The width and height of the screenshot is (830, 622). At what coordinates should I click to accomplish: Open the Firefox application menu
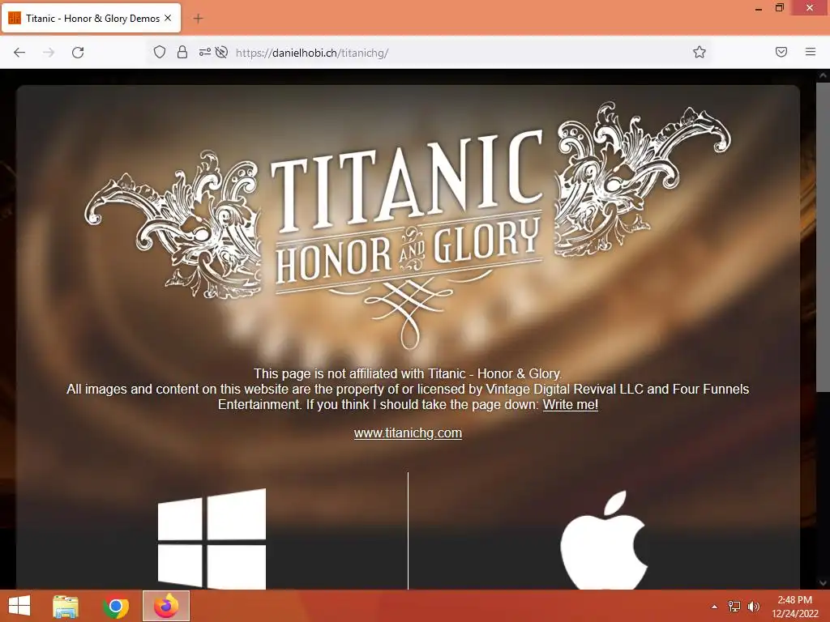(x=811, y=52)
